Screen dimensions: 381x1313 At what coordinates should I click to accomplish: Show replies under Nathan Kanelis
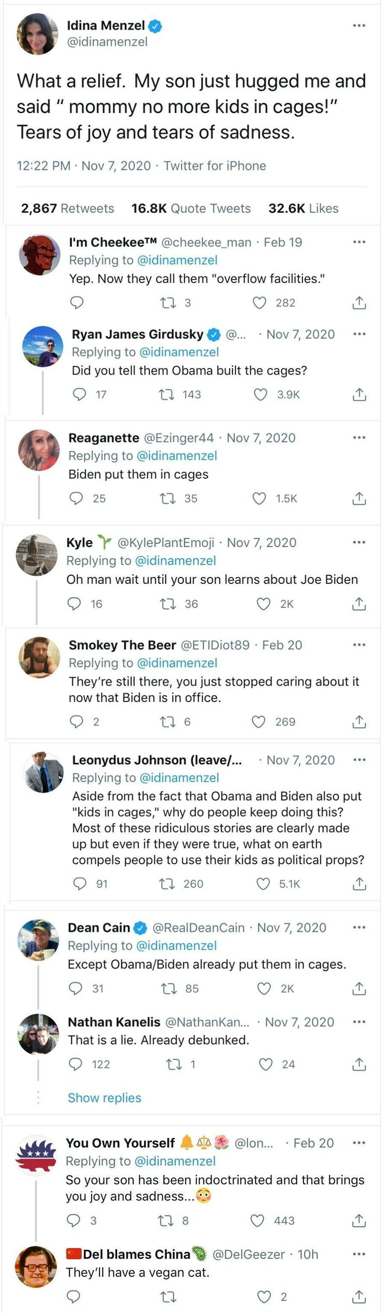pos(105,1098)
